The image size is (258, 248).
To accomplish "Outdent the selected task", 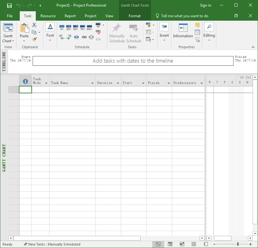I will point(62,37).
